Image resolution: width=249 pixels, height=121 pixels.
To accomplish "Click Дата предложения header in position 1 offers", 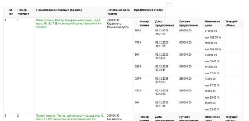I will (165, 23).
